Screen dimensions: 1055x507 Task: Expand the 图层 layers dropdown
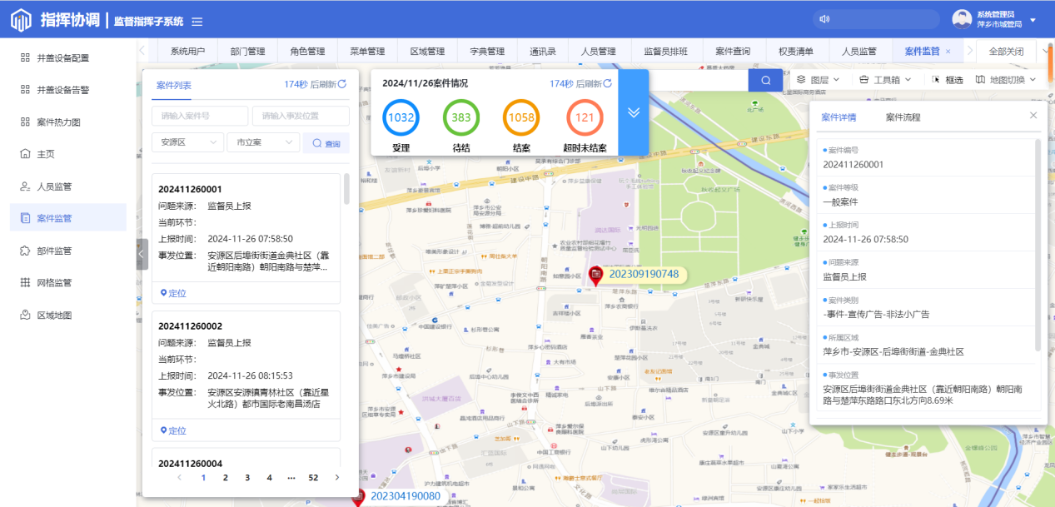(x=819, y=80)
